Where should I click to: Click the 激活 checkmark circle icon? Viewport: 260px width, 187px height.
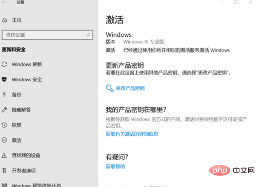4,140
